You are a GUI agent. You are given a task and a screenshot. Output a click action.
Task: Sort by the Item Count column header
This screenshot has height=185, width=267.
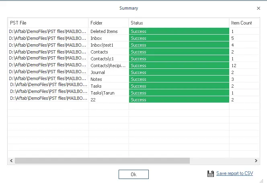244,23
